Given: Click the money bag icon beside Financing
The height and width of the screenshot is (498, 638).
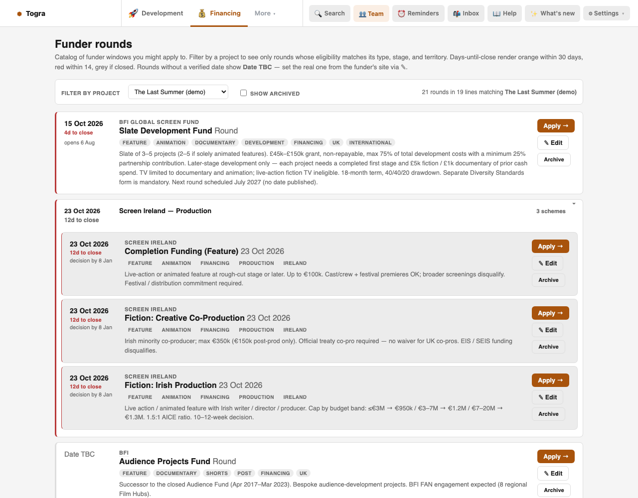Looking at the screenshot, I should point(202,13).
